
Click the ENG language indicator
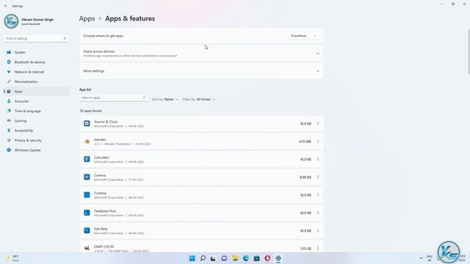(429, 258)
